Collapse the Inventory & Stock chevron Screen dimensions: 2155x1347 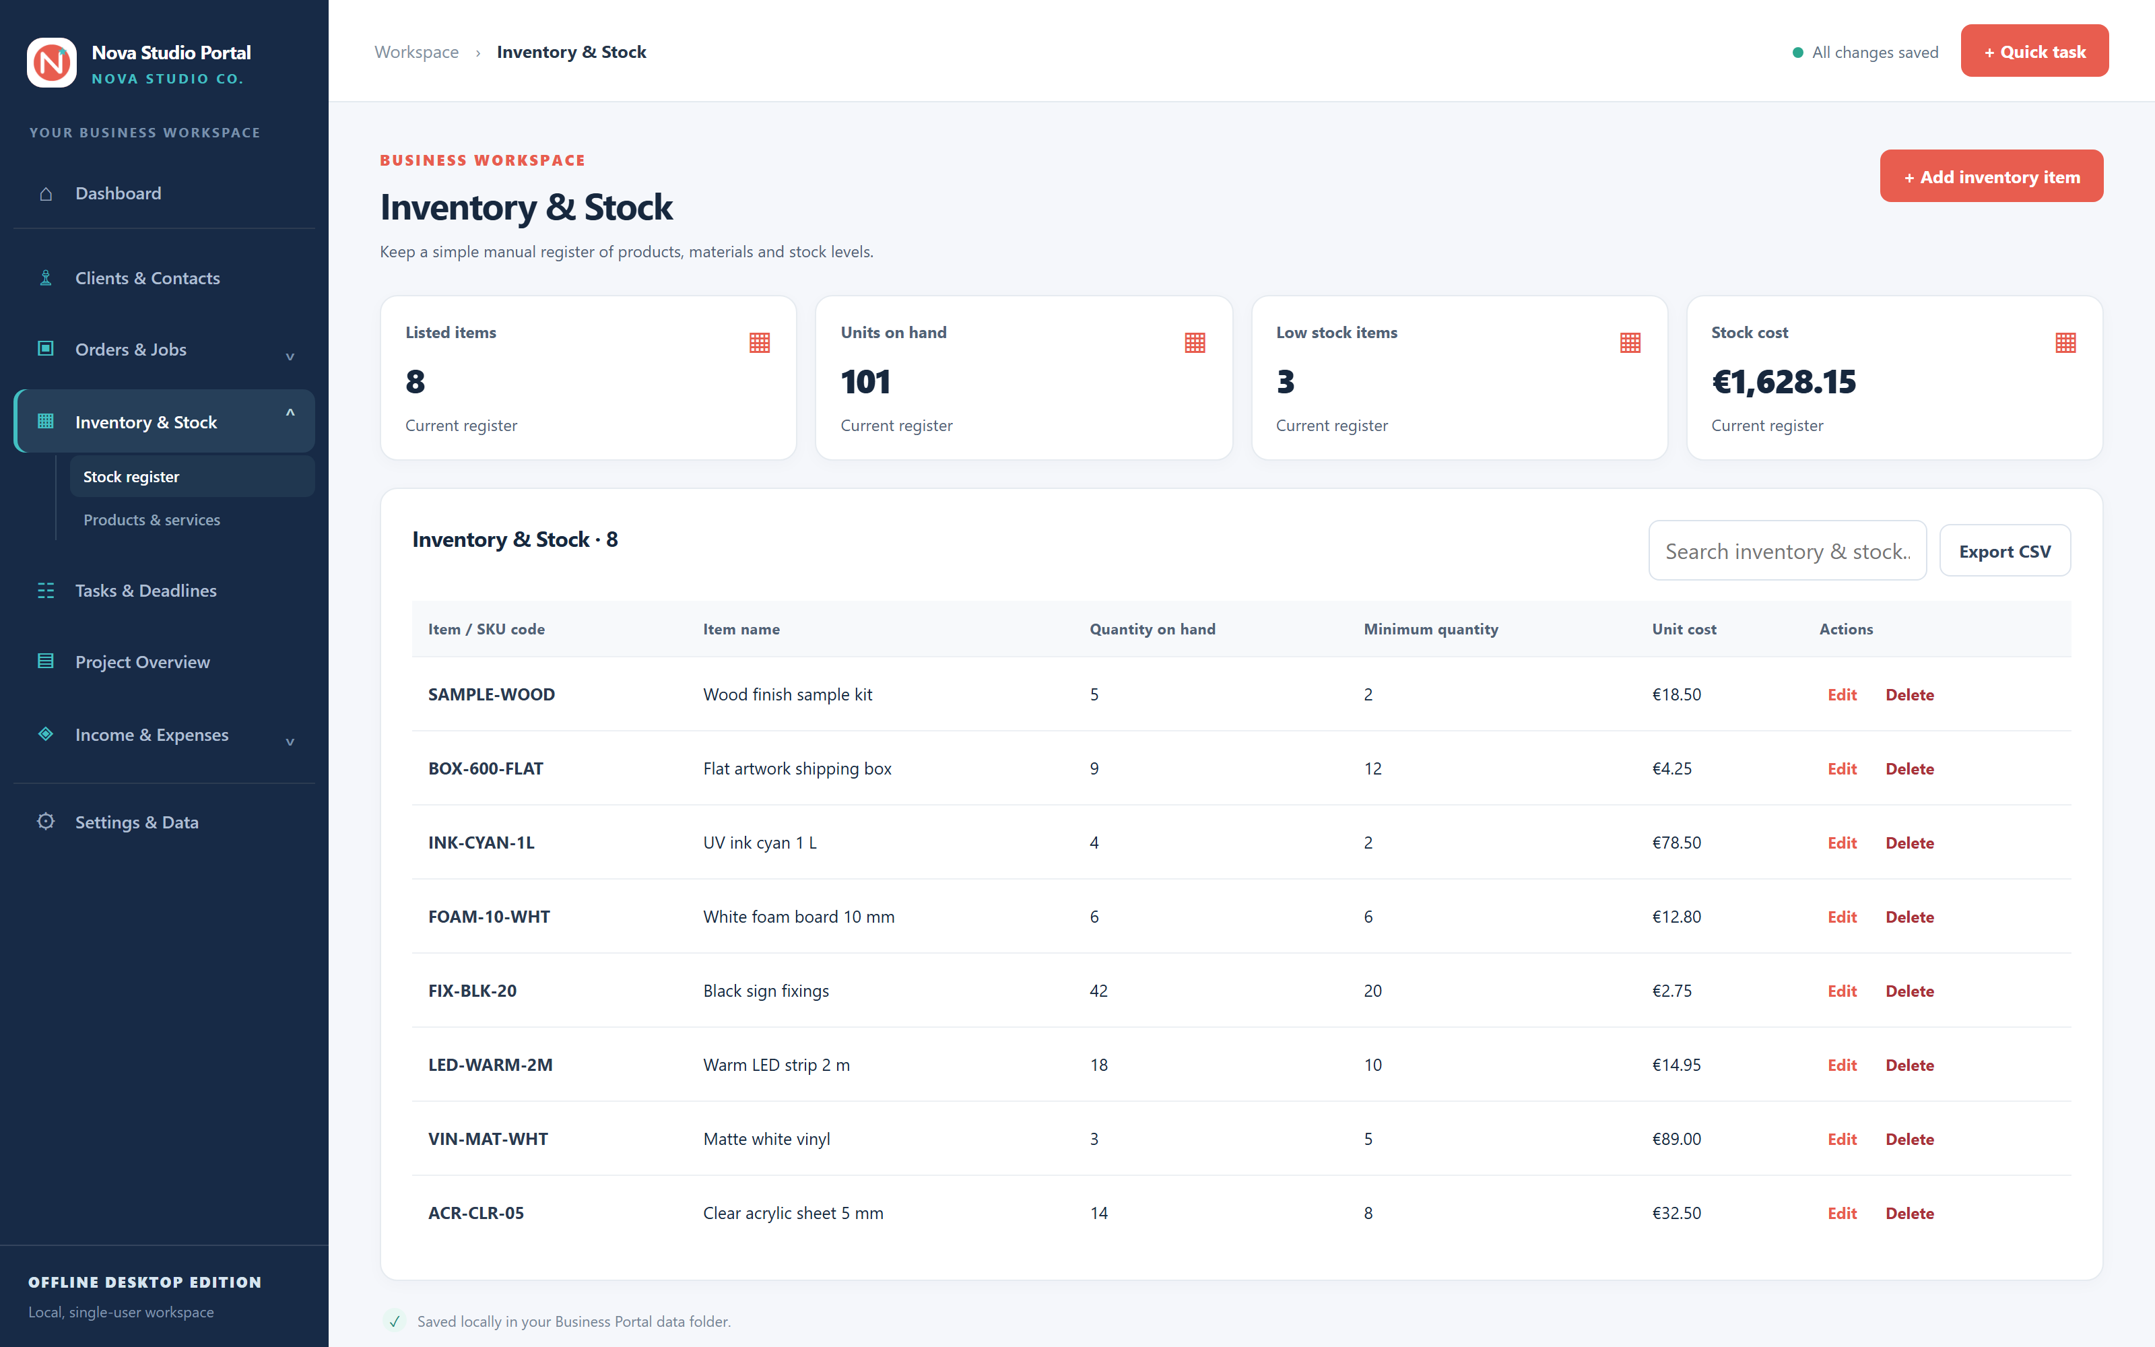click(x=290, y=414)
